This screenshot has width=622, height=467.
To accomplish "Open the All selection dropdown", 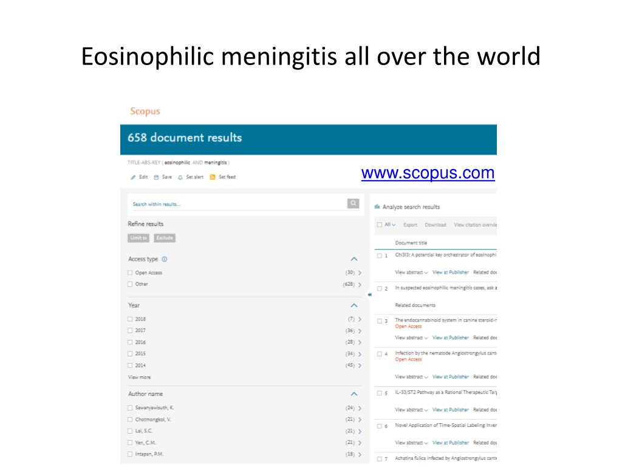I will click(x=390, y=225).
